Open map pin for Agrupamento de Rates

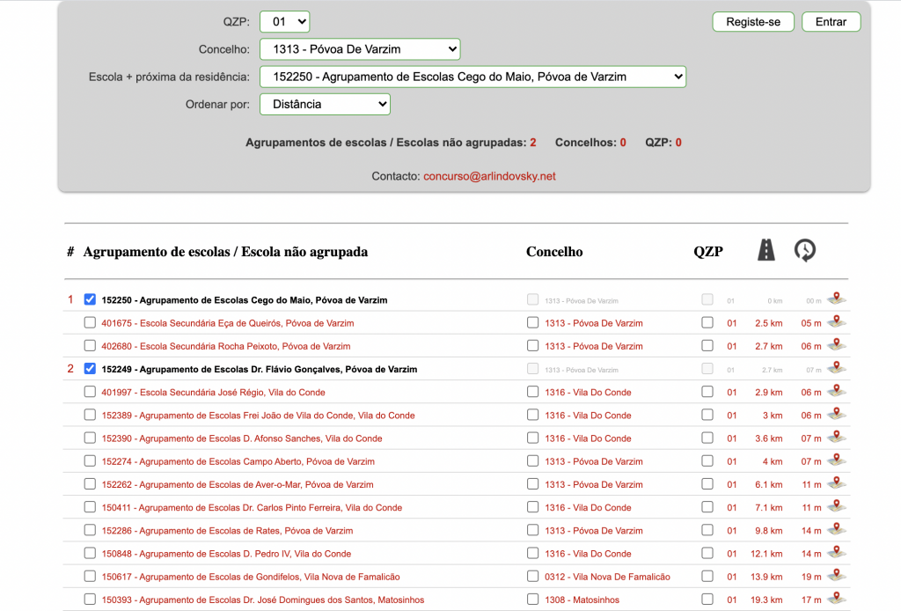coord(837,530)
